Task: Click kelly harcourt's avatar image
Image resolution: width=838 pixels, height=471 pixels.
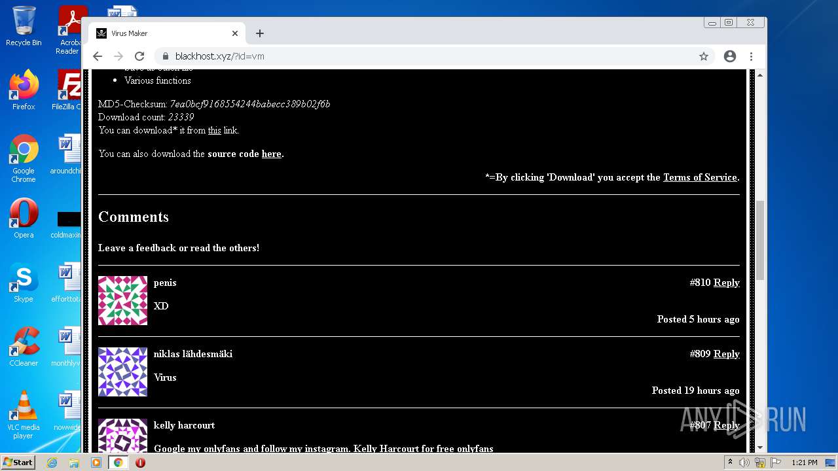Action: tap(122, 435)
